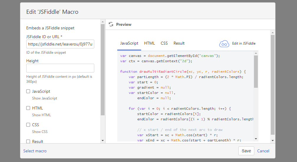This screenshot has height=162, width=297.
Task: Click 'Show CSS' description text
Action: coord(40,132)
